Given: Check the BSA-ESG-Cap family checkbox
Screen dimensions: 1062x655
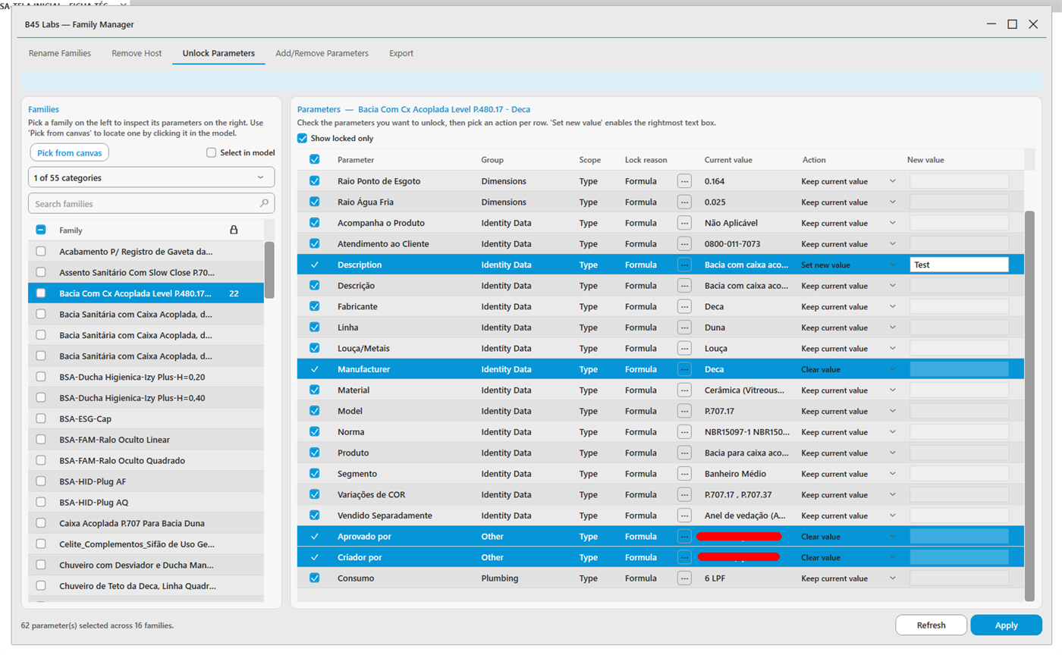Looking at the screenshot, I should point(41,418).
